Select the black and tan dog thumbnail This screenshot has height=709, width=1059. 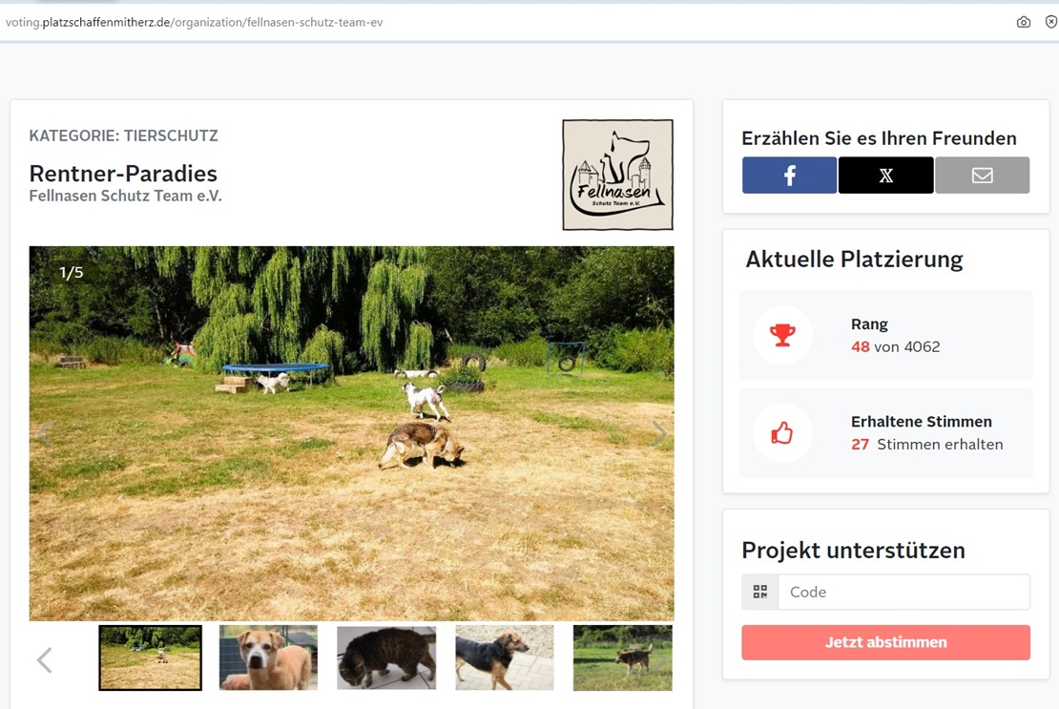pyautogui.click(x=505, y=657)
